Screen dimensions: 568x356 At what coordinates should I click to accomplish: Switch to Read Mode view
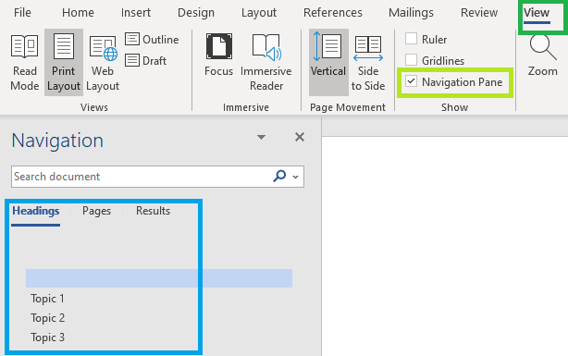(25, 62)
